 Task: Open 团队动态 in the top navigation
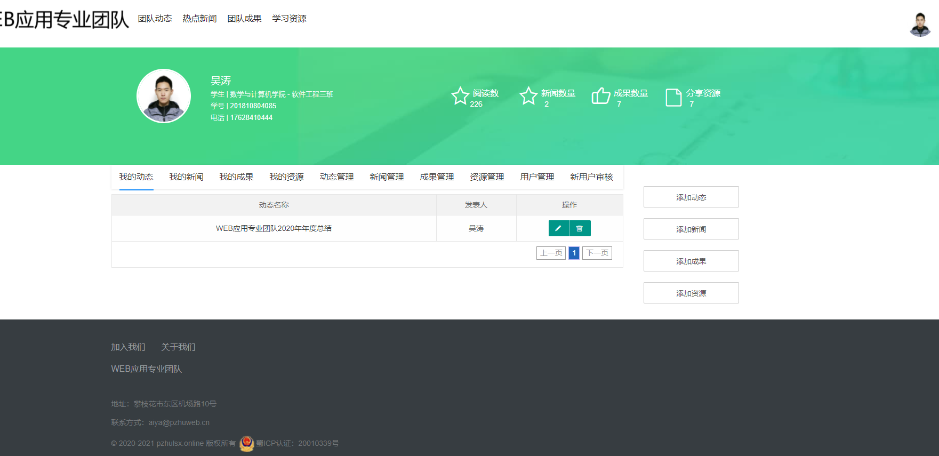pyautogui.click(x=155, y=19)
